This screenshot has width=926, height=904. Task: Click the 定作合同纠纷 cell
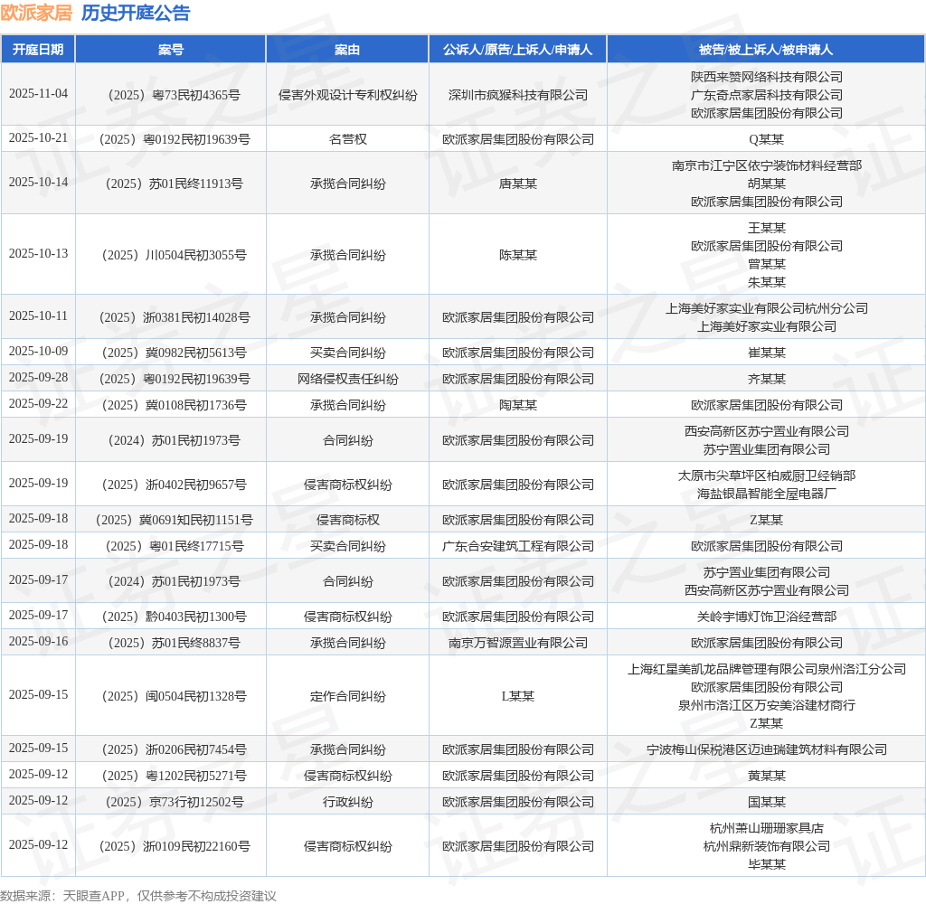[348, 696]
